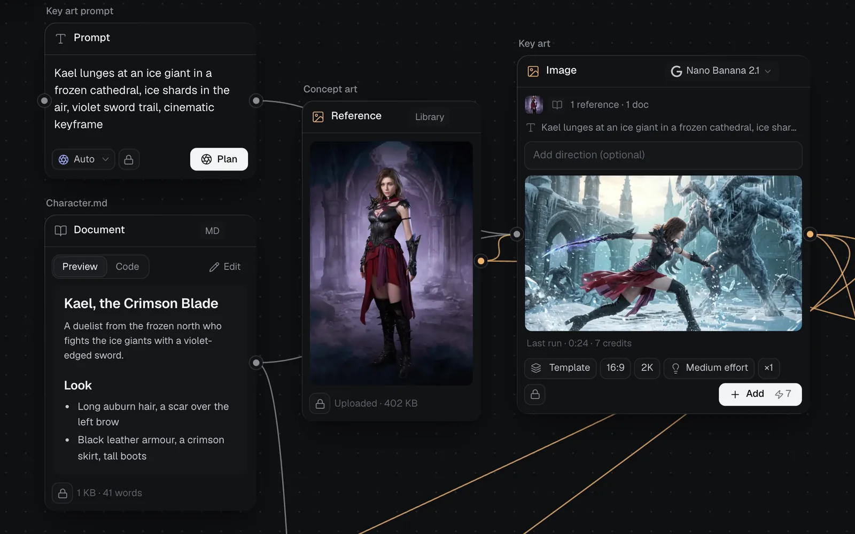This screenshot has width=855, height=534.
Task: Open the Nano Banana 2.1 model dropdown
Action: point(721,71)
